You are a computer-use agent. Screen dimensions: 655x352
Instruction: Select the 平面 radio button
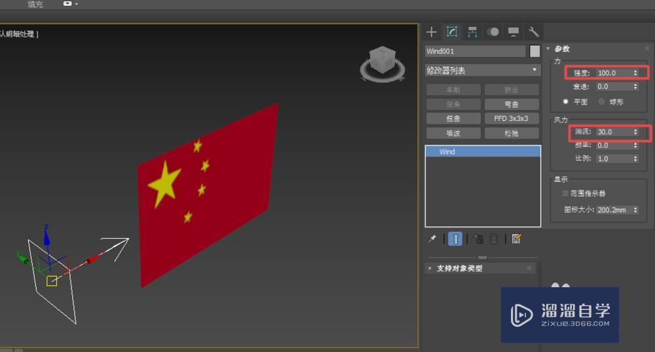[x=566, y=101]
